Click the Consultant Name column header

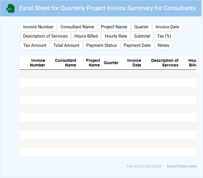click(66, 63)
